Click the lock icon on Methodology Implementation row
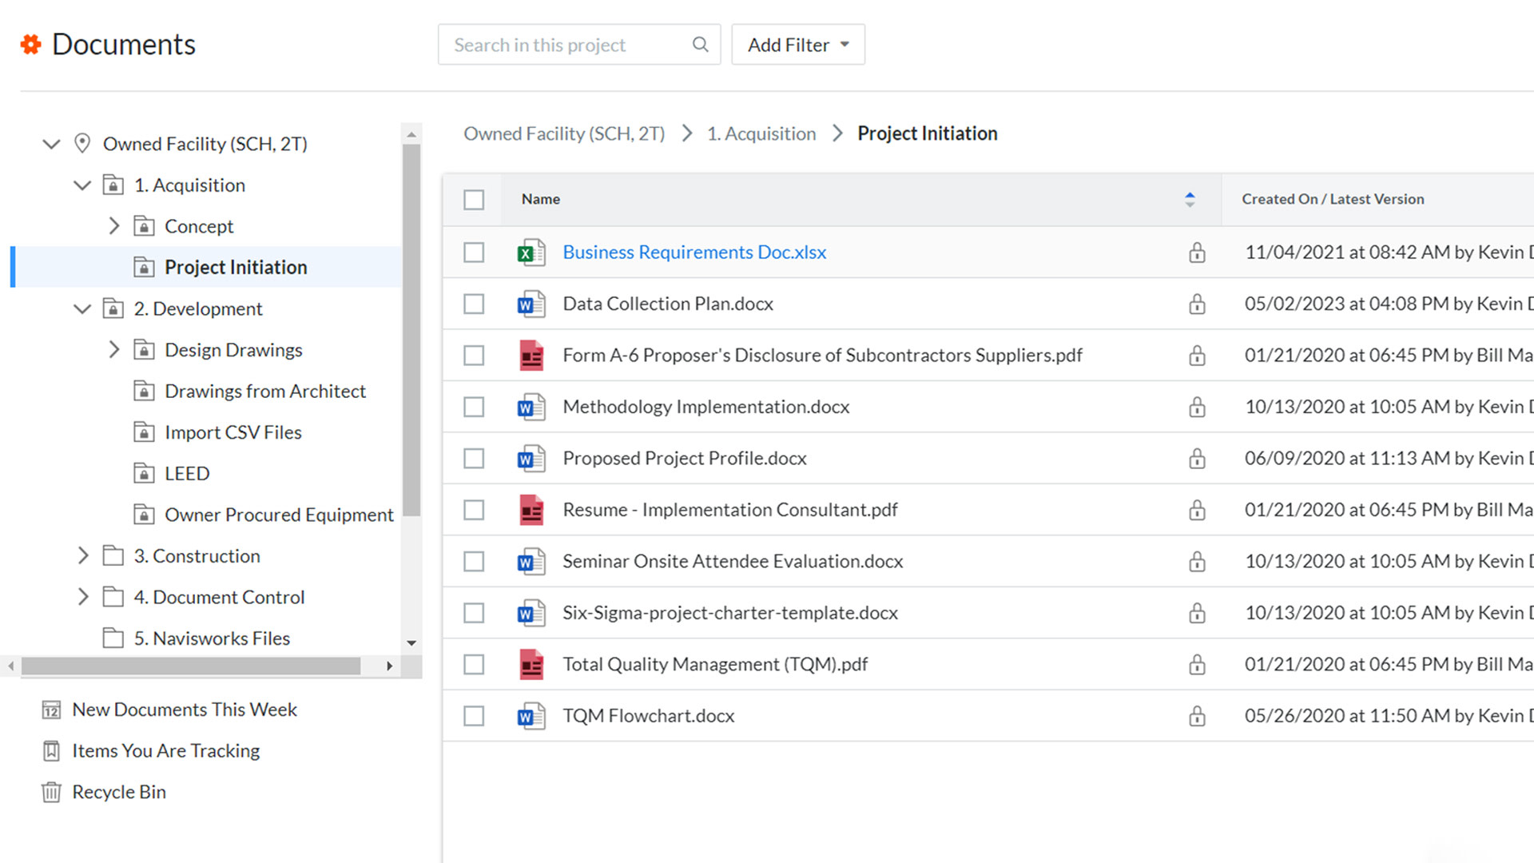 click(1196, 407)
